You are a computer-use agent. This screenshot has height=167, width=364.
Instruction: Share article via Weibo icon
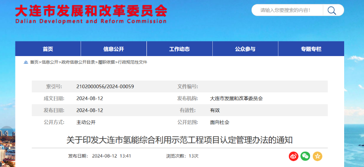[293, 156]
